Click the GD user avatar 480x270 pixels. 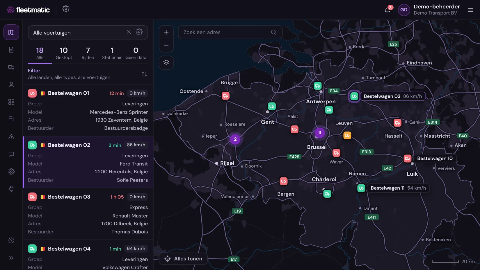404,10
